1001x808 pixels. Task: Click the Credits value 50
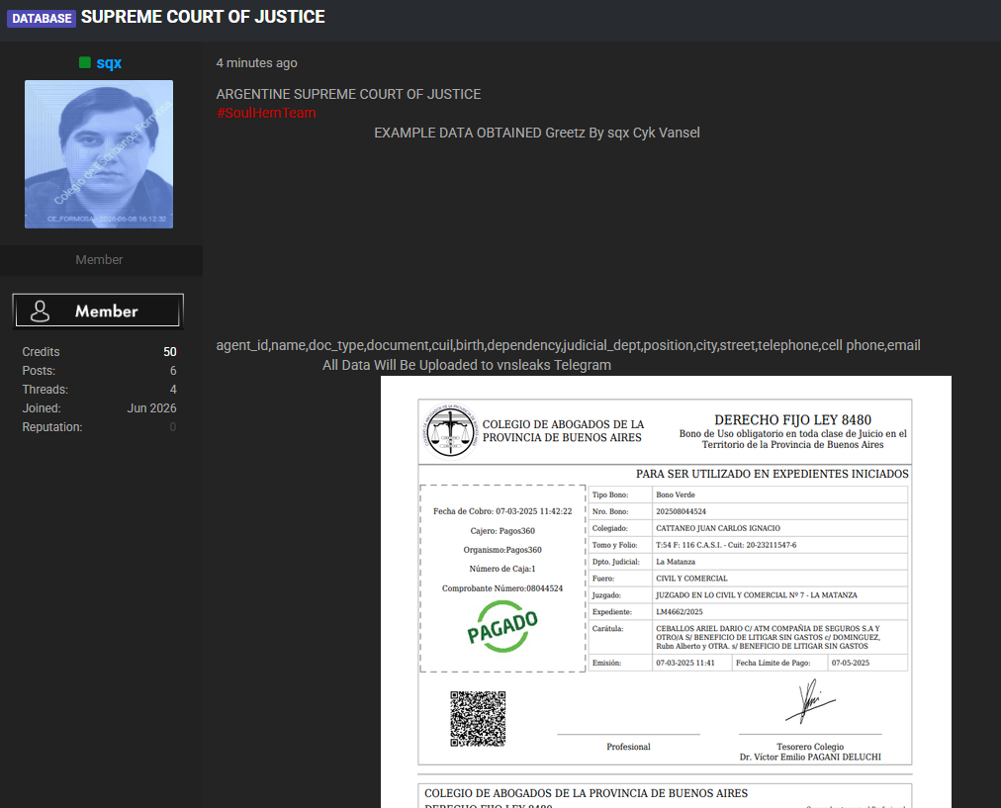click(170, 352)
